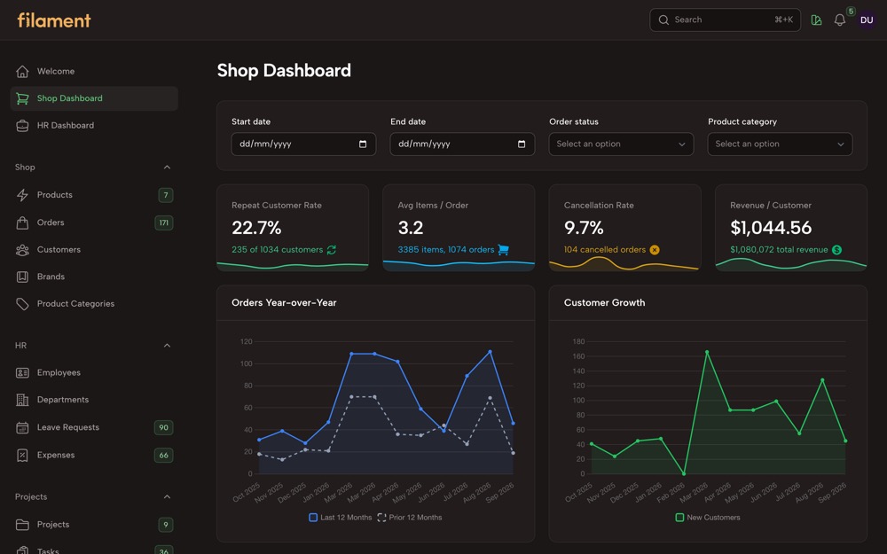Viewport: 887px width, 554px height.
Task: Click the Expenses receipt icon
Action: click(x=22, y=455)
